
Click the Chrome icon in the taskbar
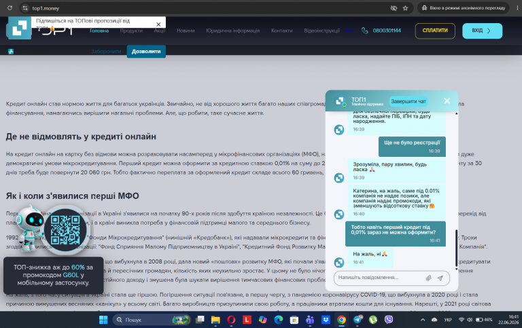coord(341,320)
